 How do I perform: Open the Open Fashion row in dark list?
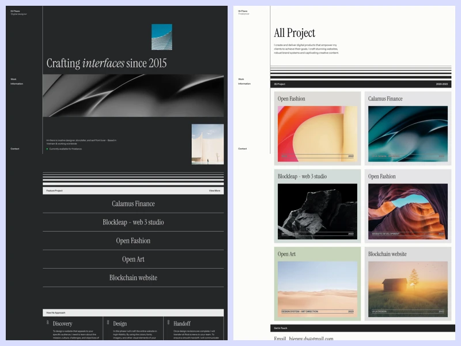tap(133, 240)
